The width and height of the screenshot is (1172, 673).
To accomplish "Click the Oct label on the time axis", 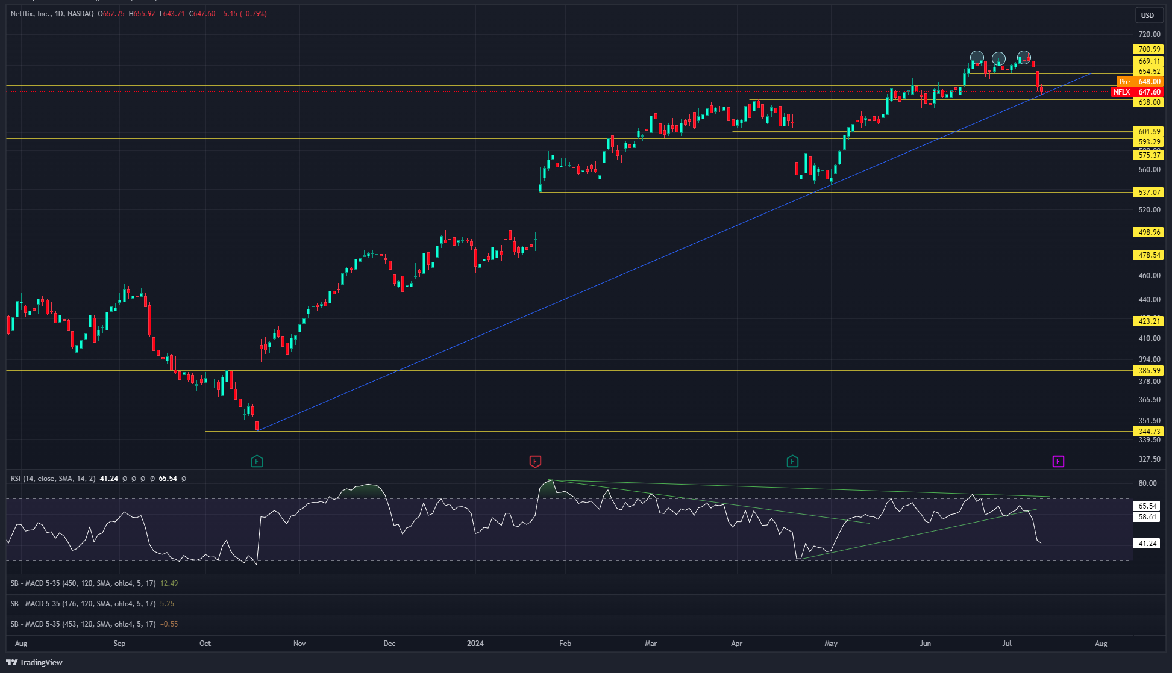I will [205, 644].
